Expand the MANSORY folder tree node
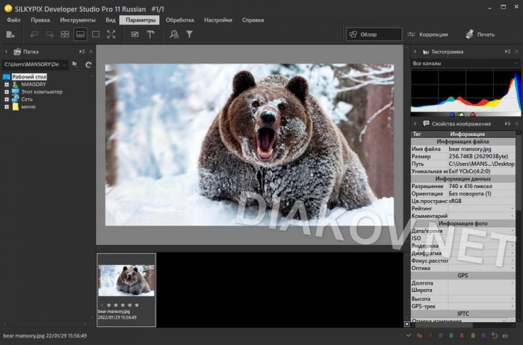Screen dimensions: 523x345 coord(6,84)
